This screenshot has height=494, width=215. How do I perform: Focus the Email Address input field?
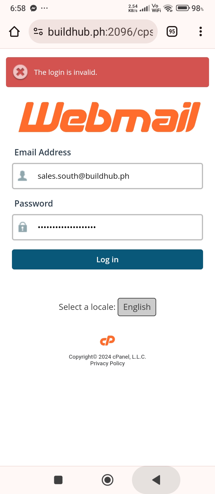pyautogui.click(x=113, y=176)
